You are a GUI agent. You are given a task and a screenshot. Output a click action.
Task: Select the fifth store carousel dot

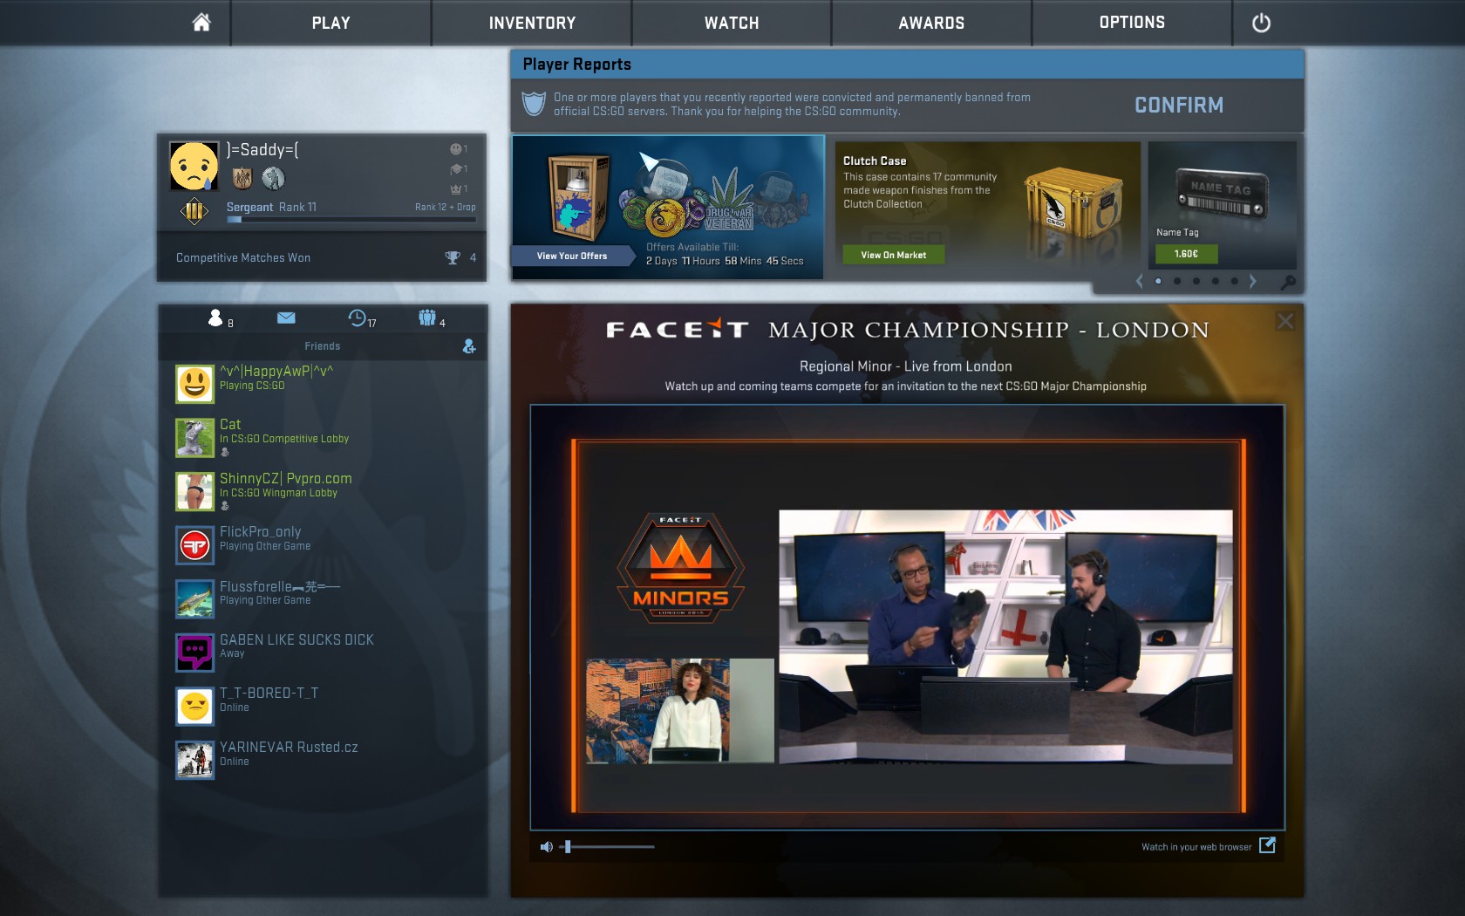tap(1234, 281)
